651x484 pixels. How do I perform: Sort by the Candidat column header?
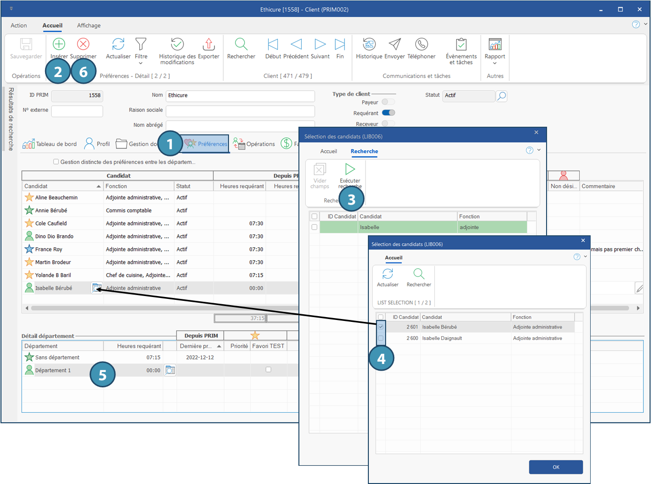coord(62,186)
